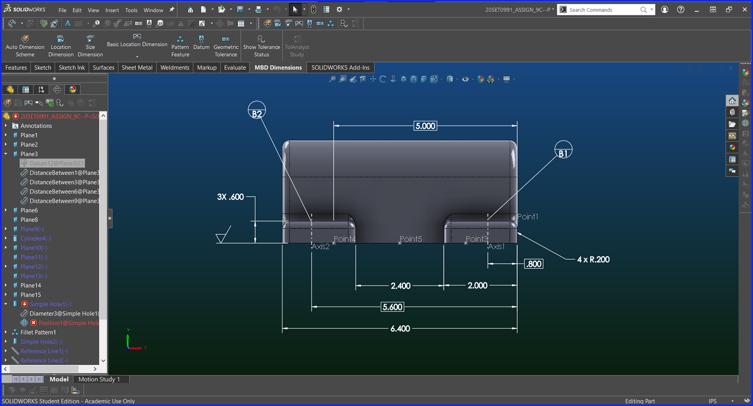753x406 pixels.
Task: Open the Options gear icon
Action: [340, 9]
